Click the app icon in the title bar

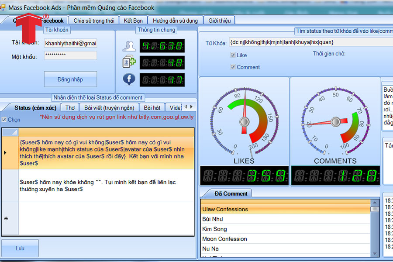click(x=3, y=7)
